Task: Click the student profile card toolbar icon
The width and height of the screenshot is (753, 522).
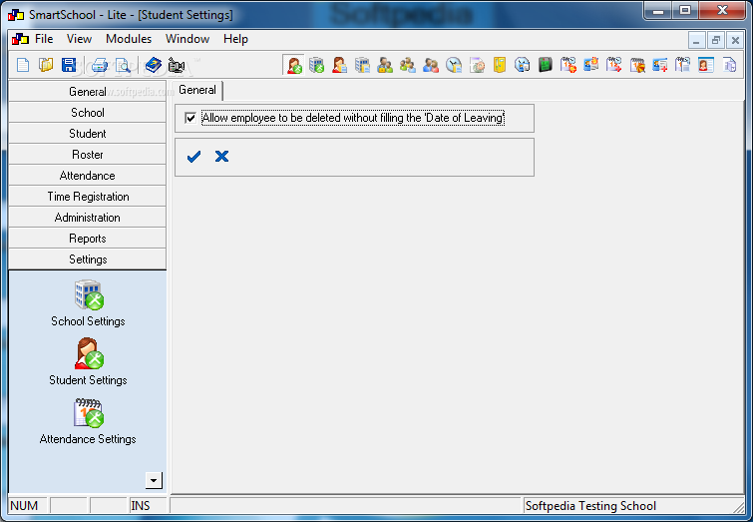Action: [705, 65]
